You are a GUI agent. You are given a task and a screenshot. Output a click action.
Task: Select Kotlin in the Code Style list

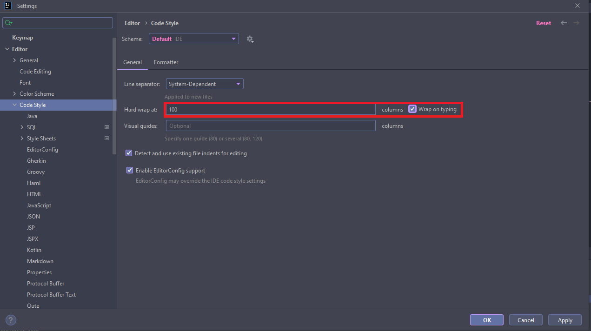[x=34, y=250]
